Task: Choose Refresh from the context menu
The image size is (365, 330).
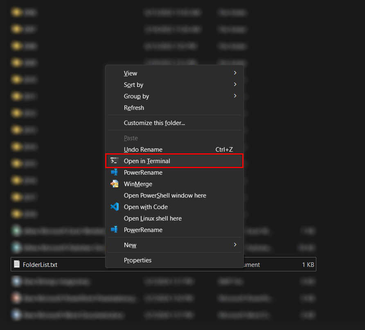Action: [134, 108]
